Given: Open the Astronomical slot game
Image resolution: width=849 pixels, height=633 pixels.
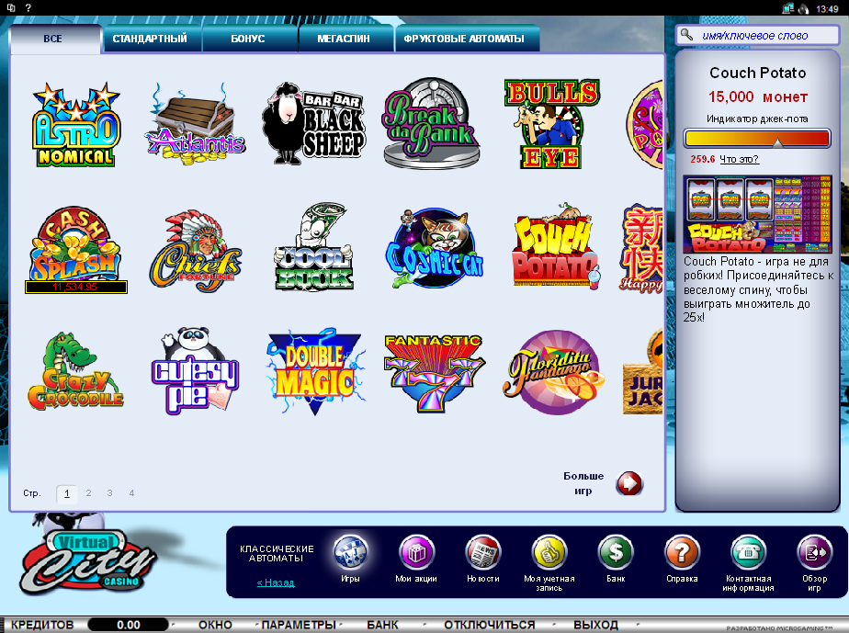Looking at the screenshot, I should click(75, 125).
